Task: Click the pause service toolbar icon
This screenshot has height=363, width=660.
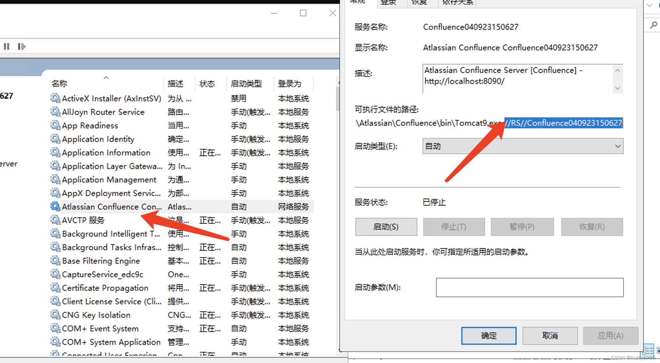Action: click(x=6, y=47)
